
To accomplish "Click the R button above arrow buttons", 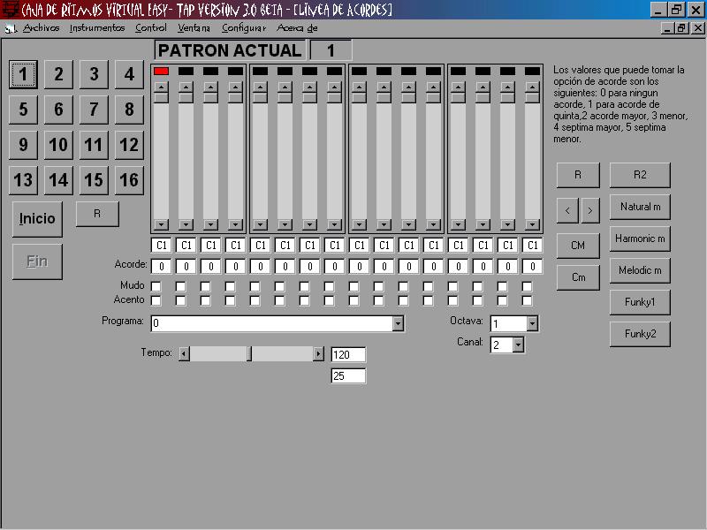I will 578,175.
